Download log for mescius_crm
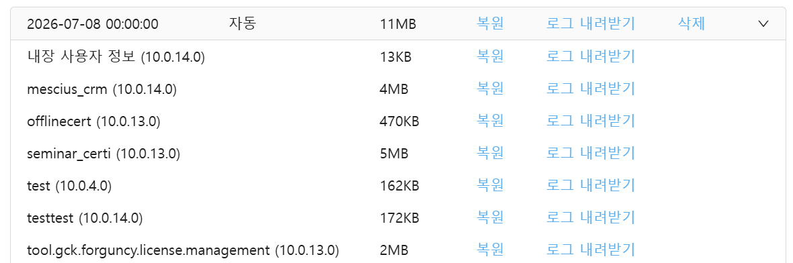This screenshot has width=793, height=263. [x=591, y=89]
